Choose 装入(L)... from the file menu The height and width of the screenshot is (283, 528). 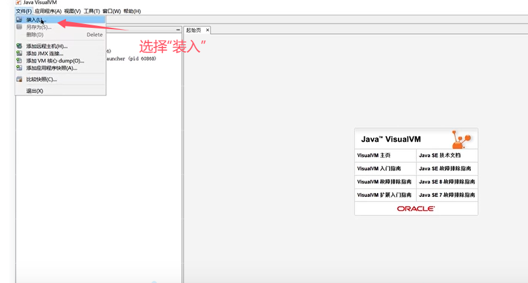coord(60,20)
